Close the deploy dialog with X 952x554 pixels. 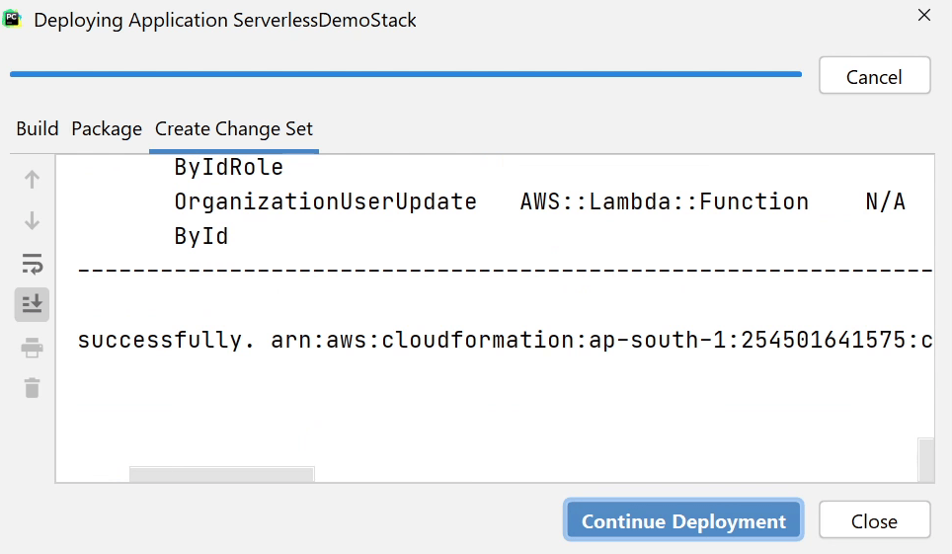click(924, 16)
